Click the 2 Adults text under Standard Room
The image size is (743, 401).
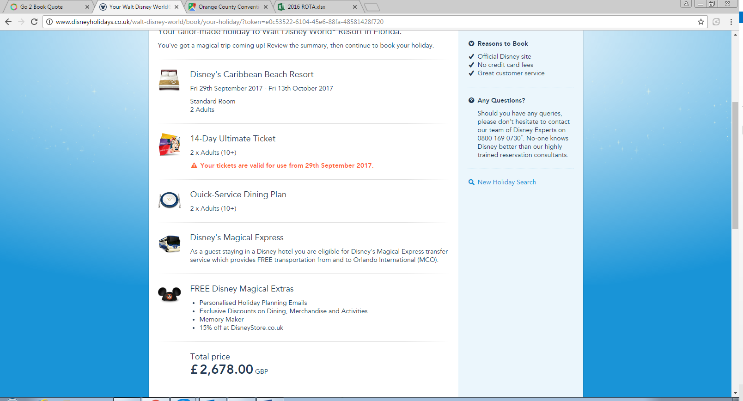click(x=202, y=109)
